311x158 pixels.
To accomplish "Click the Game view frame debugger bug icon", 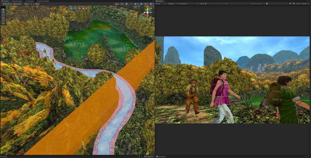I will tap(267, 4).
